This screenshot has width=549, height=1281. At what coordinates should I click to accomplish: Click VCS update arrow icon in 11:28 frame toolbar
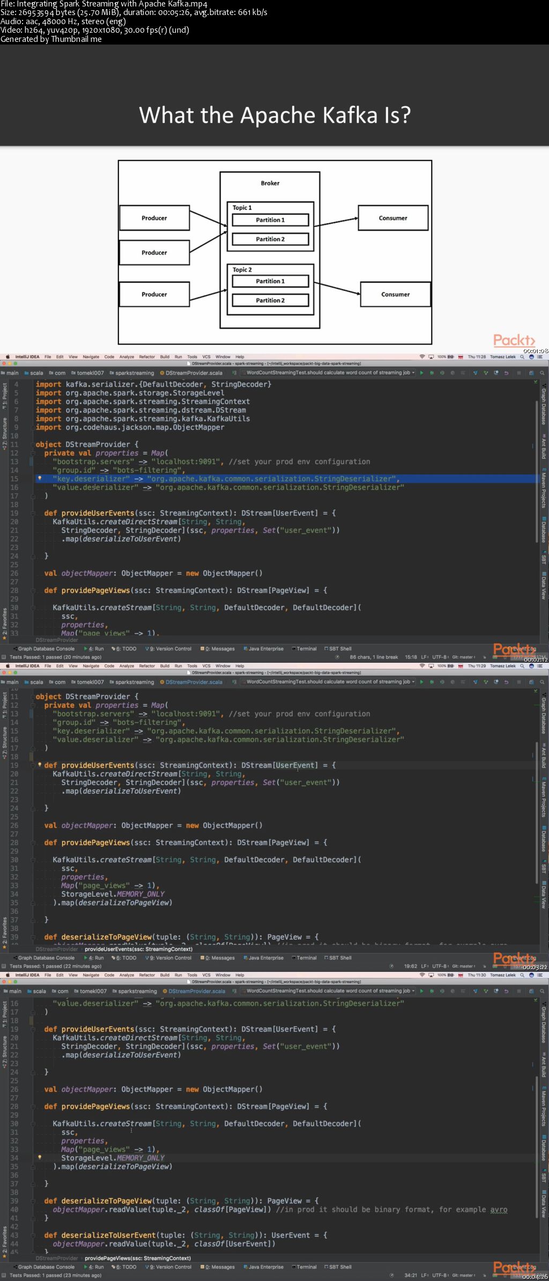tap(475, 372)
